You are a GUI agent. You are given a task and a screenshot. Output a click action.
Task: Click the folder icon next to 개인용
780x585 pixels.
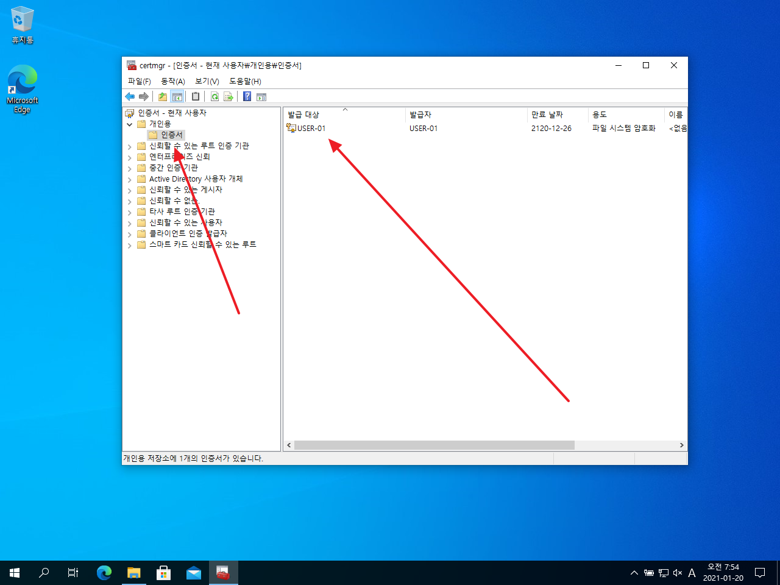point(141,124)
